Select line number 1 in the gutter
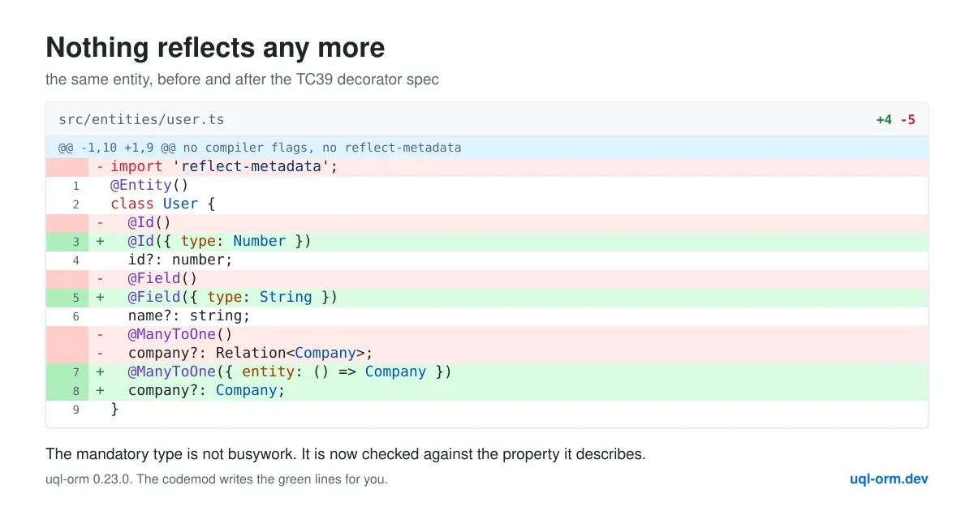This screenshot has width=974, height=511. (75, 185)
